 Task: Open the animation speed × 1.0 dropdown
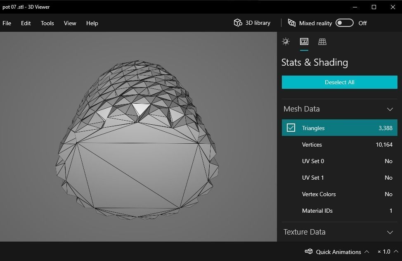click(x=388, y=252)
